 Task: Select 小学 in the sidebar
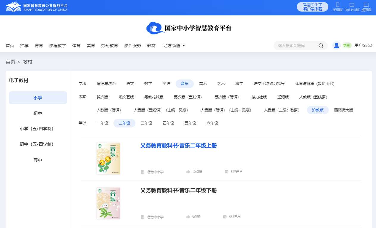coord(38,98)
